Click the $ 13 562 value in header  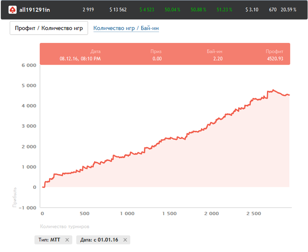coord(118,10)
